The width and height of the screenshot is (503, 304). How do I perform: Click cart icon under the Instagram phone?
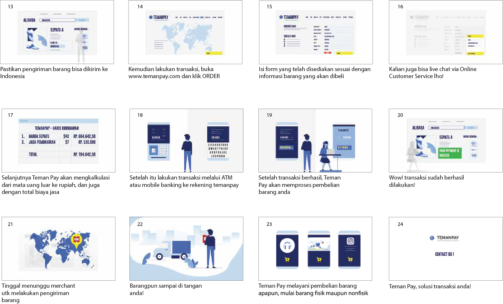tap(350, 260)
